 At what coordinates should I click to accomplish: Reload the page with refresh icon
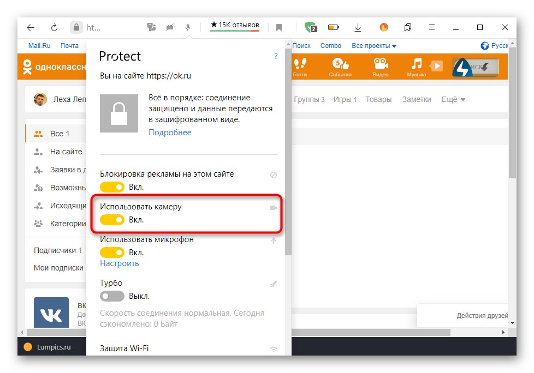(x=54, y=28)
